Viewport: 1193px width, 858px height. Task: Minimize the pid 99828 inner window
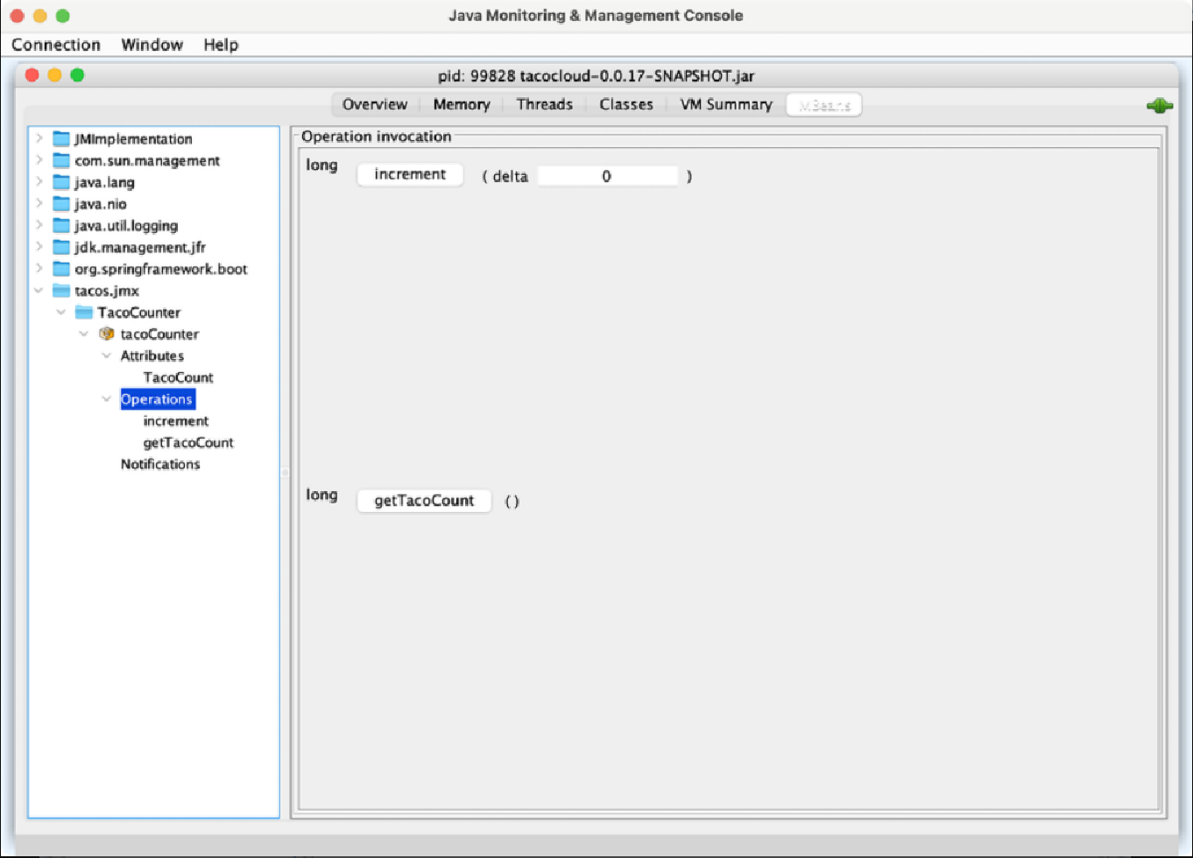54,75
